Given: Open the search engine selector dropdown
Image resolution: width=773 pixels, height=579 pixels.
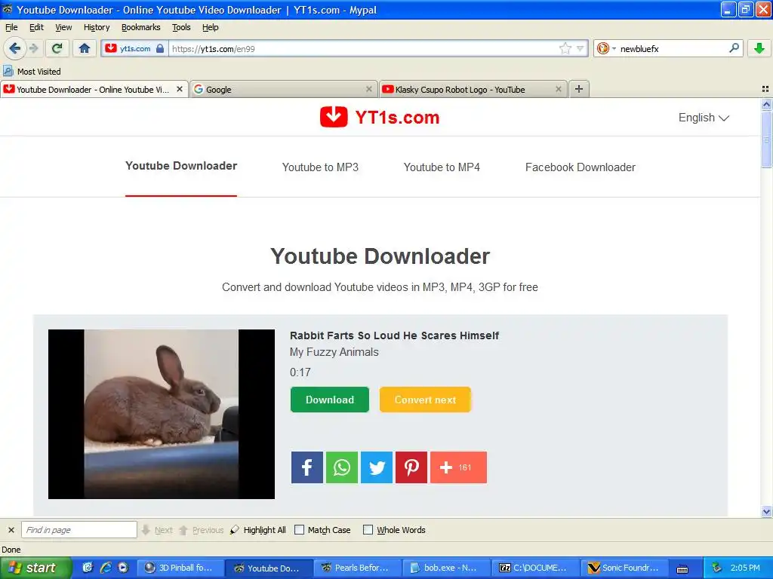Looking at the screenshot, I should coord(606,48).
